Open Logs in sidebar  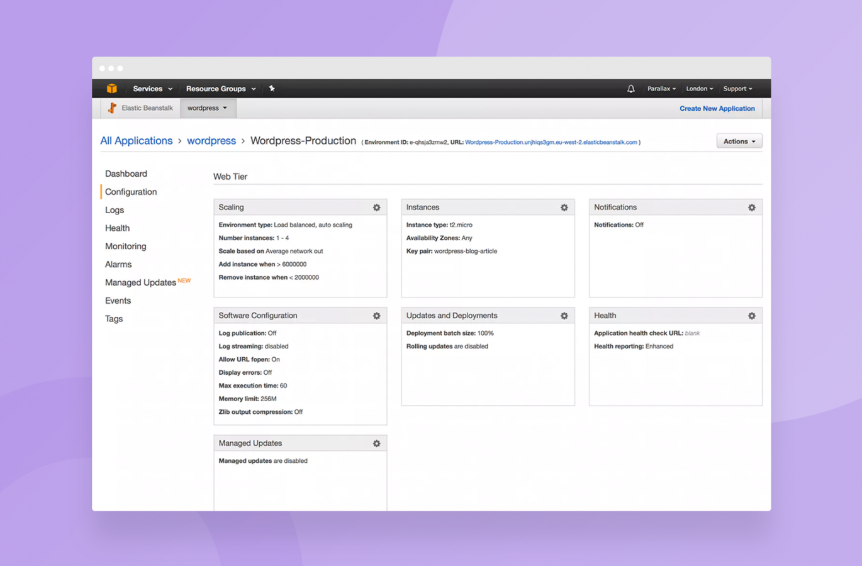point(115,210)
